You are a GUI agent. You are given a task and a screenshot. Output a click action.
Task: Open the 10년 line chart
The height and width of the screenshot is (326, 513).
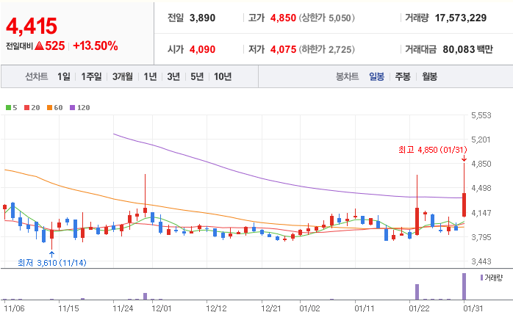pyautogui.click(x=223, y=77)
